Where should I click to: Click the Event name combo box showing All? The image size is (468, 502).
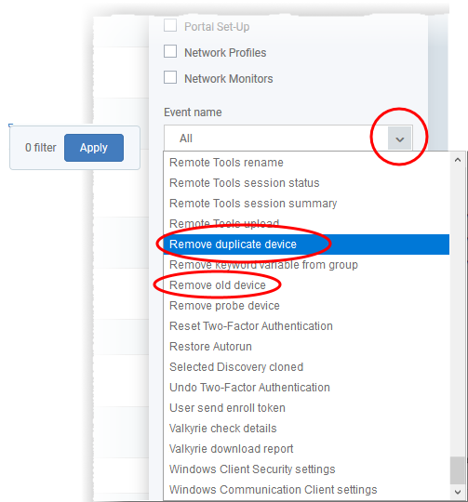coord(288,138)
